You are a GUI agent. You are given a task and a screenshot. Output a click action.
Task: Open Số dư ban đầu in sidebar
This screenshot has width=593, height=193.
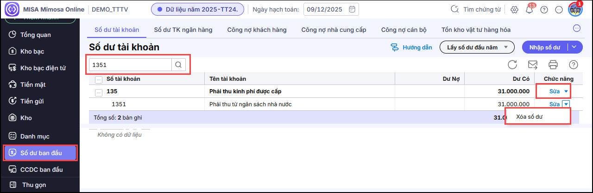(40, 153)
